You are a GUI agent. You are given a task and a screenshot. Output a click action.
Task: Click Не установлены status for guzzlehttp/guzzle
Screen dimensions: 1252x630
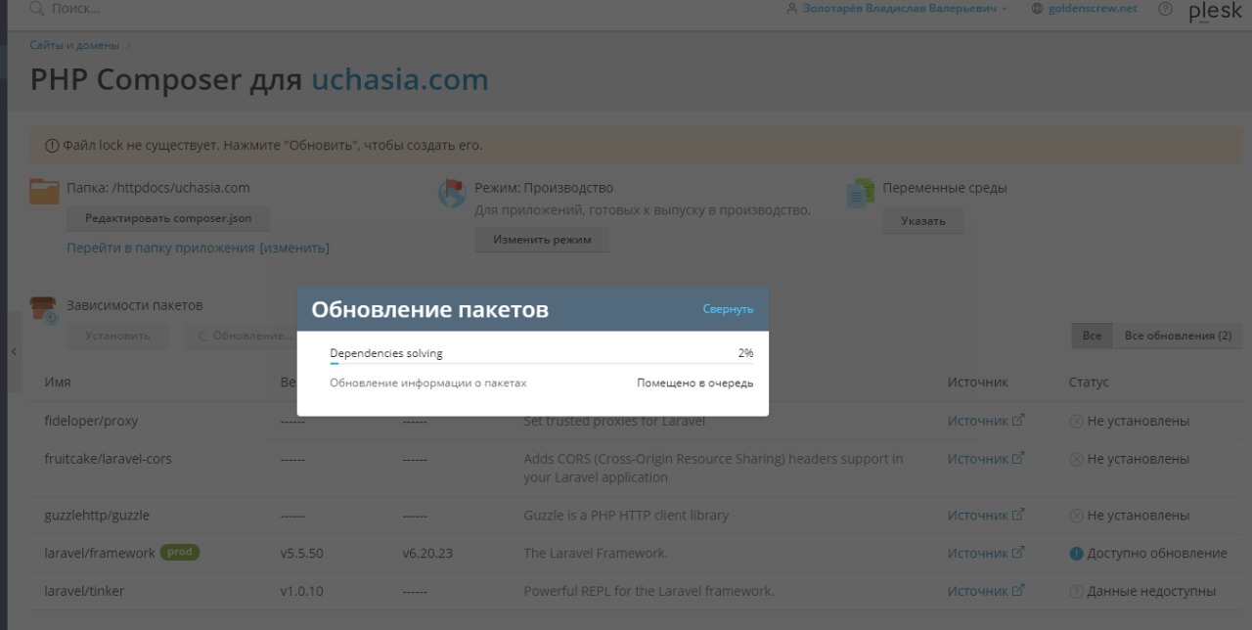pyautogui.click(x=1138, y=516)
